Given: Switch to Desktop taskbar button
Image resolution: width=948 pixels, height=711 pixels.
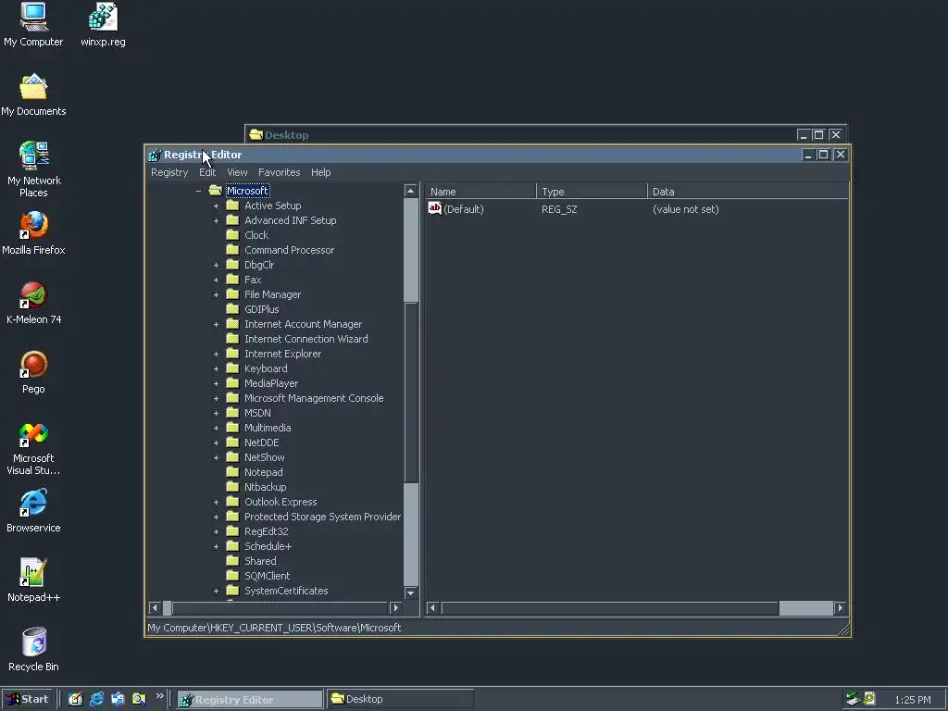Looking at the screenshot, I should click(400, 700).
